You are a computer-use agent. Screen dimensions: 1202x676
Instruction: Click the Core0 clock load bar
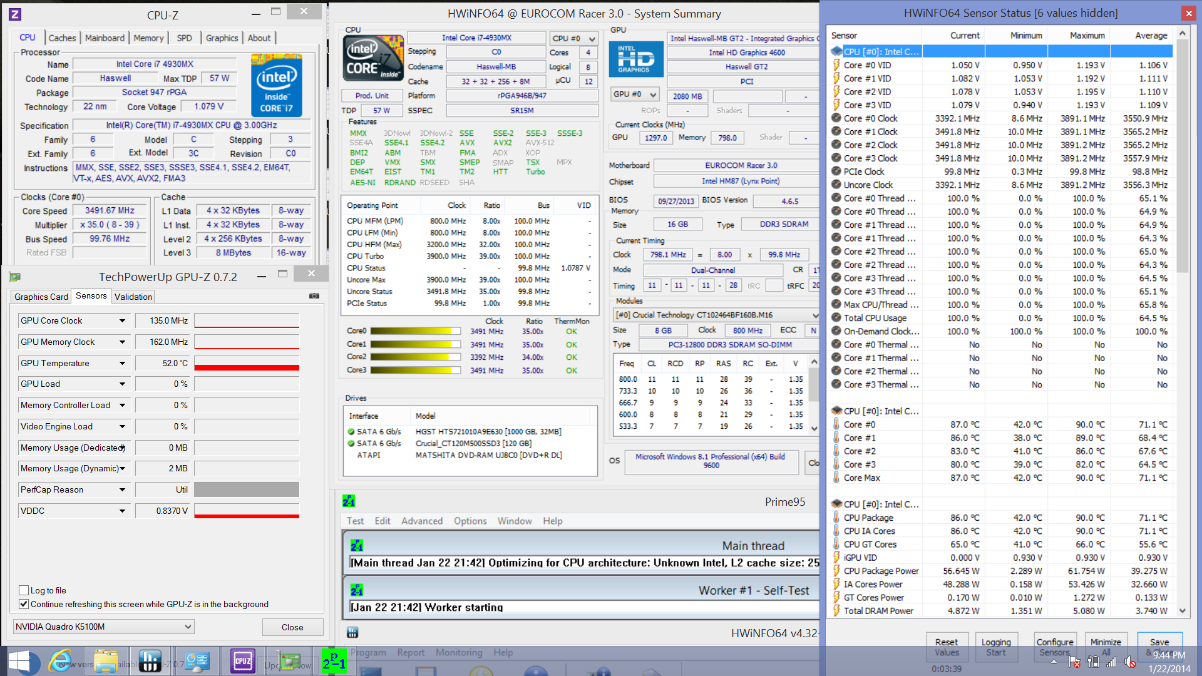click(x=416, y=331)
